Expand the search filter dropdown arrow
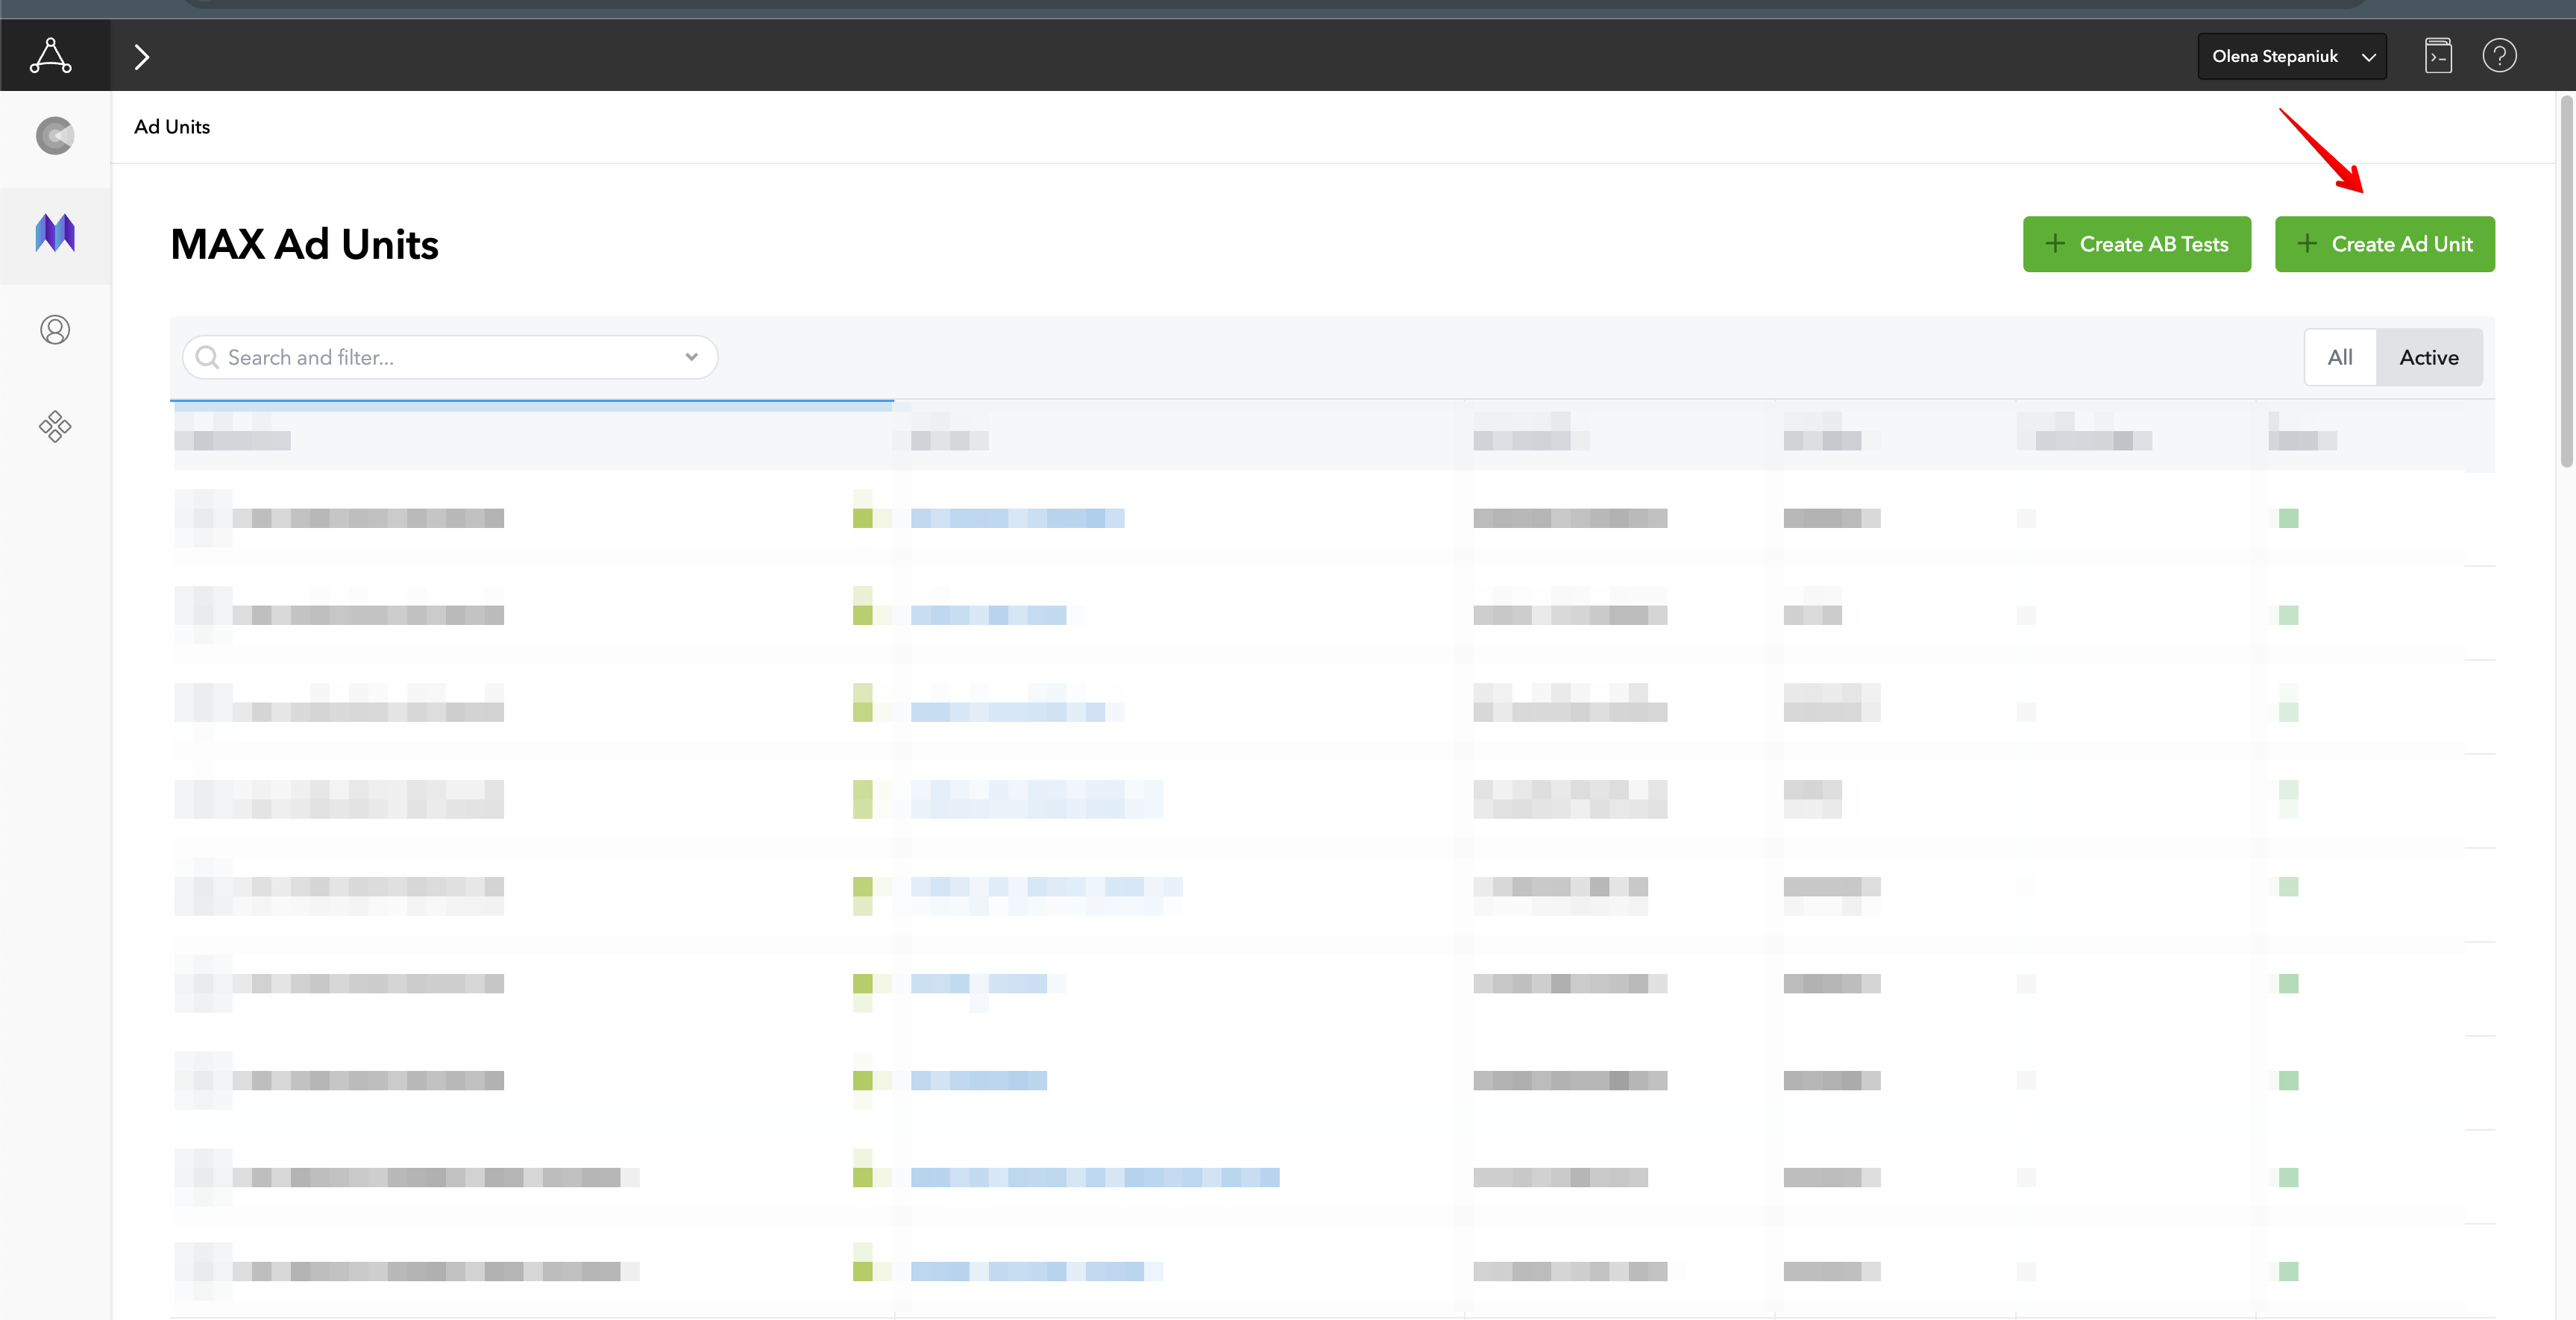The width and height of the screenshot is (2576, 1320). [x=691, y=357]
